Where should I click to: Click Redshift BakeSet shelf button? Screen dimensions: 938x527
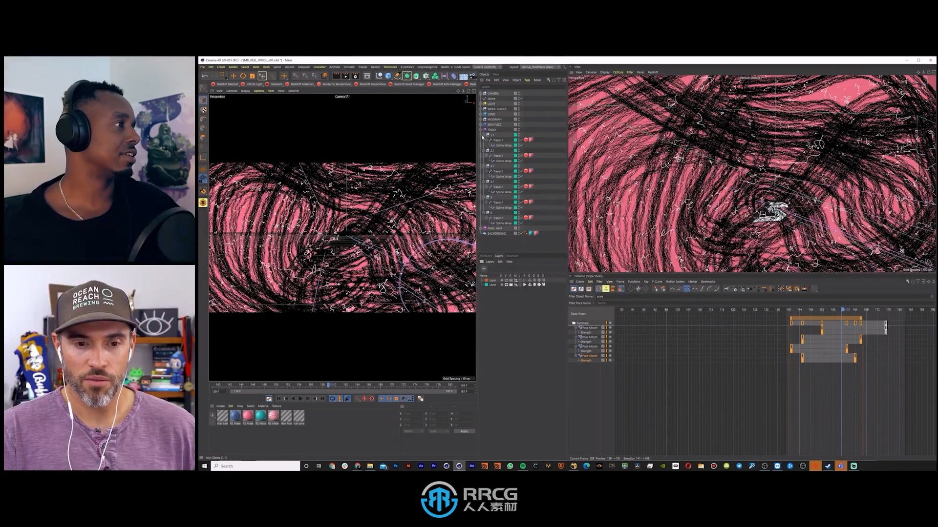(224, 84)
